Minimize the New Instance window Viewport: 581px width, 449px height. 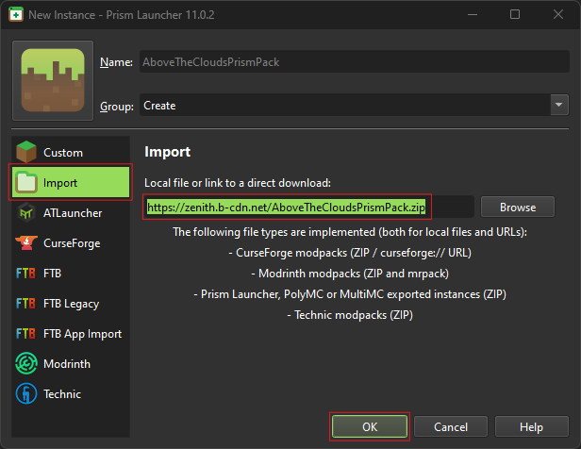click(473, 14)
